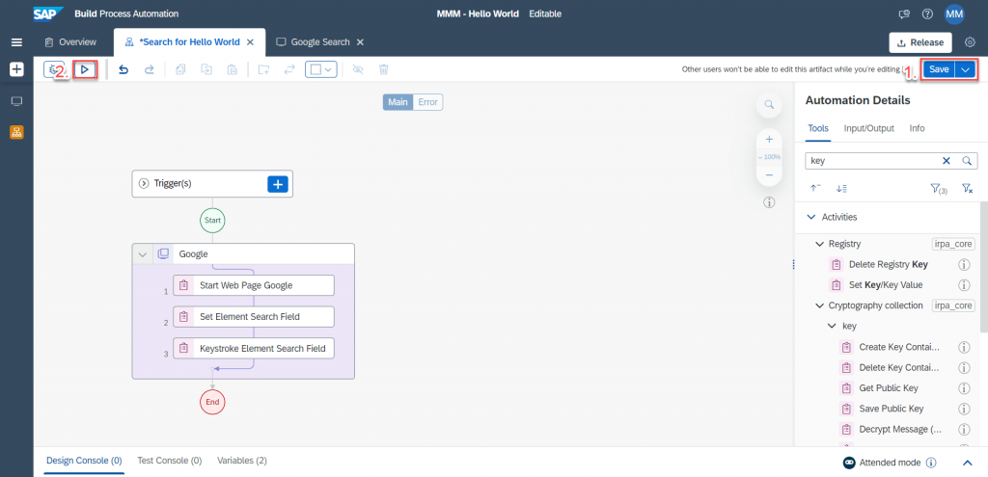Select the Start Web Page Google step
988x477 pixels.
254,285
